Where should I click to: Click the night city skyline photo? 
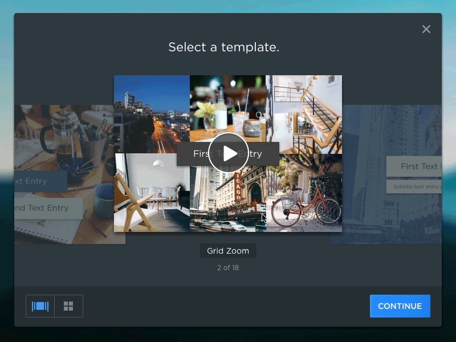pyautogui.click(x=152, y=111)
